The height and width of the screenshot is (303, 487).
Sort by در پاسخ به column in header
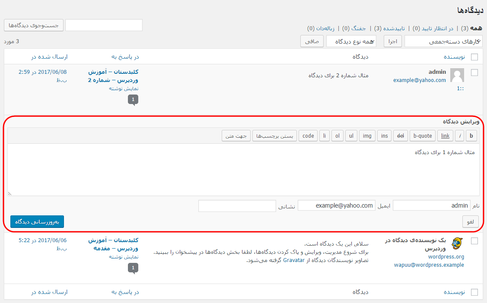click(125, 57)
